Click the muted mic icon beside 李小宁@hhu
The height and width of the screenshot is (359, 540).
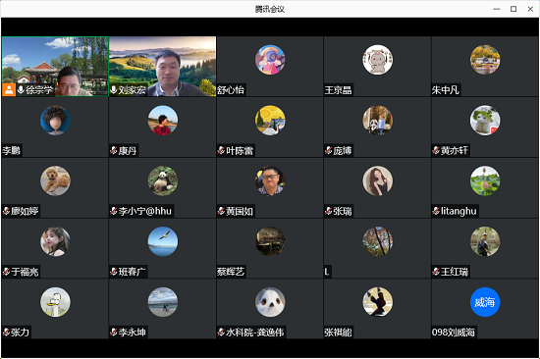point(114,211)
